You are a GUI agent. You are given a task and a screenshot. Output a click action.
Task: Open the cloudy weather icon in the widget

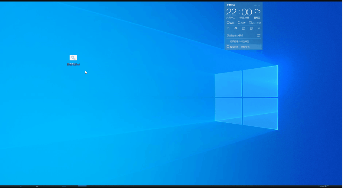pos(257,11)
